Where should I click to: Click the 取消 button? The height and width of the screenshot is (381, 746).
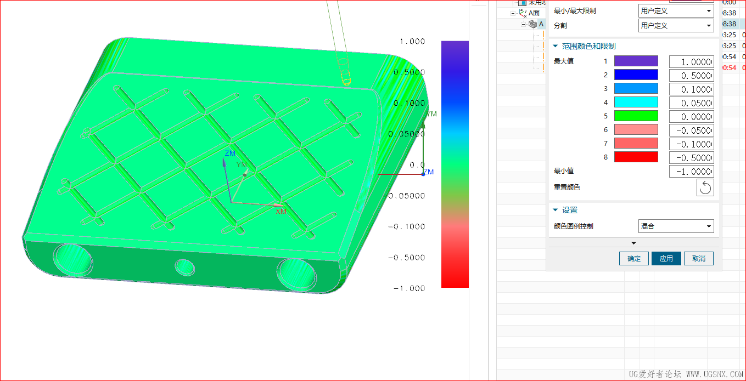[698, 258]
